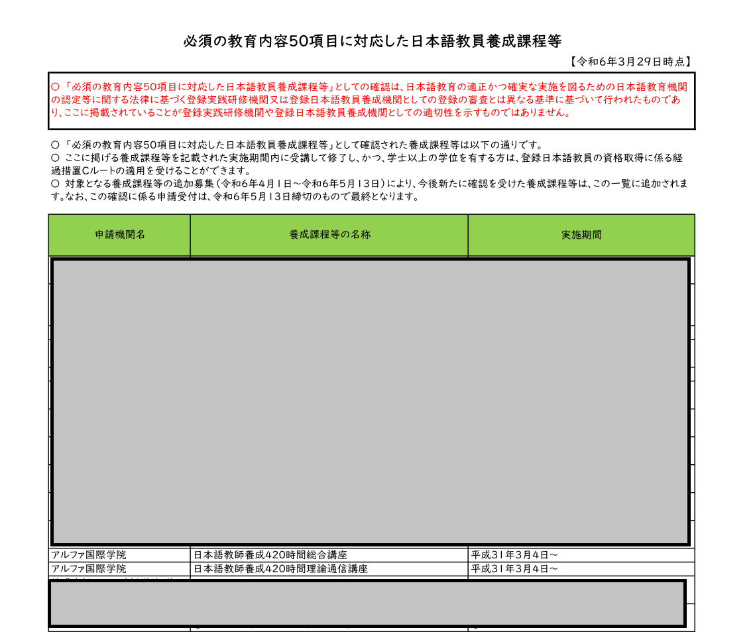Screen dimensions: 755x632
Task: Click the paragraph about 追加募集 令和6年4月1日
Action: pyautogui.click(x=369, y=190)
